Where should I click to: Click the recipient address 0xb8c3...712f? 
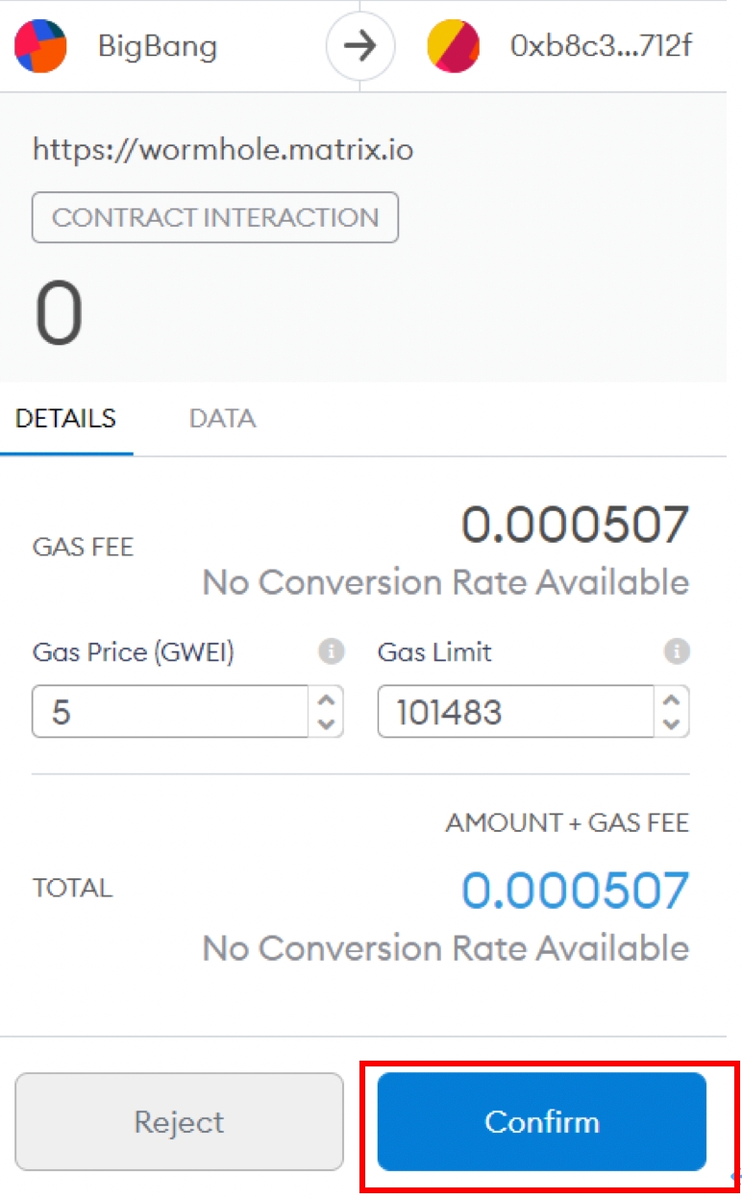pyautogui.click(x=601, y=46)
